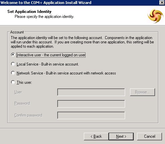Viewport: 165px width, 144px height.
Task: Proceed with the Next button
Action: pyautogui.click(x=121, y=136)
